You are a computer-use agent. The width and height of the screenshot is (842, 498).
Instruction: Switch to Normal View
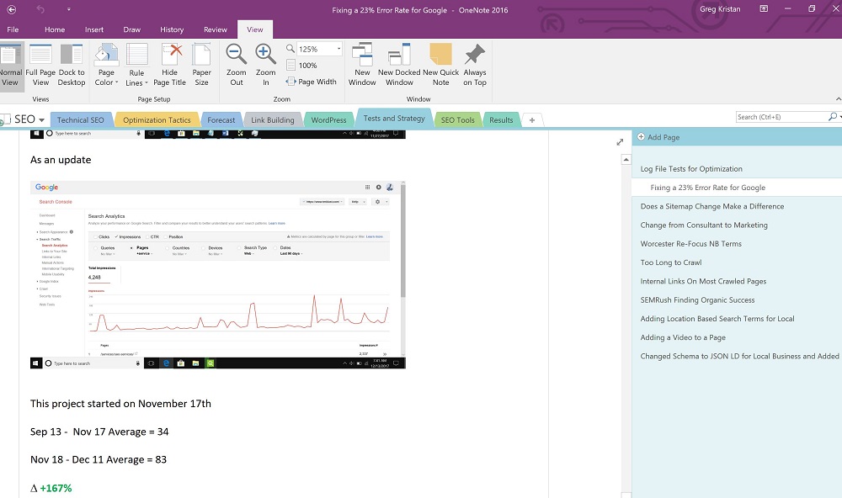pyautogui.click(x=9, y=65)
